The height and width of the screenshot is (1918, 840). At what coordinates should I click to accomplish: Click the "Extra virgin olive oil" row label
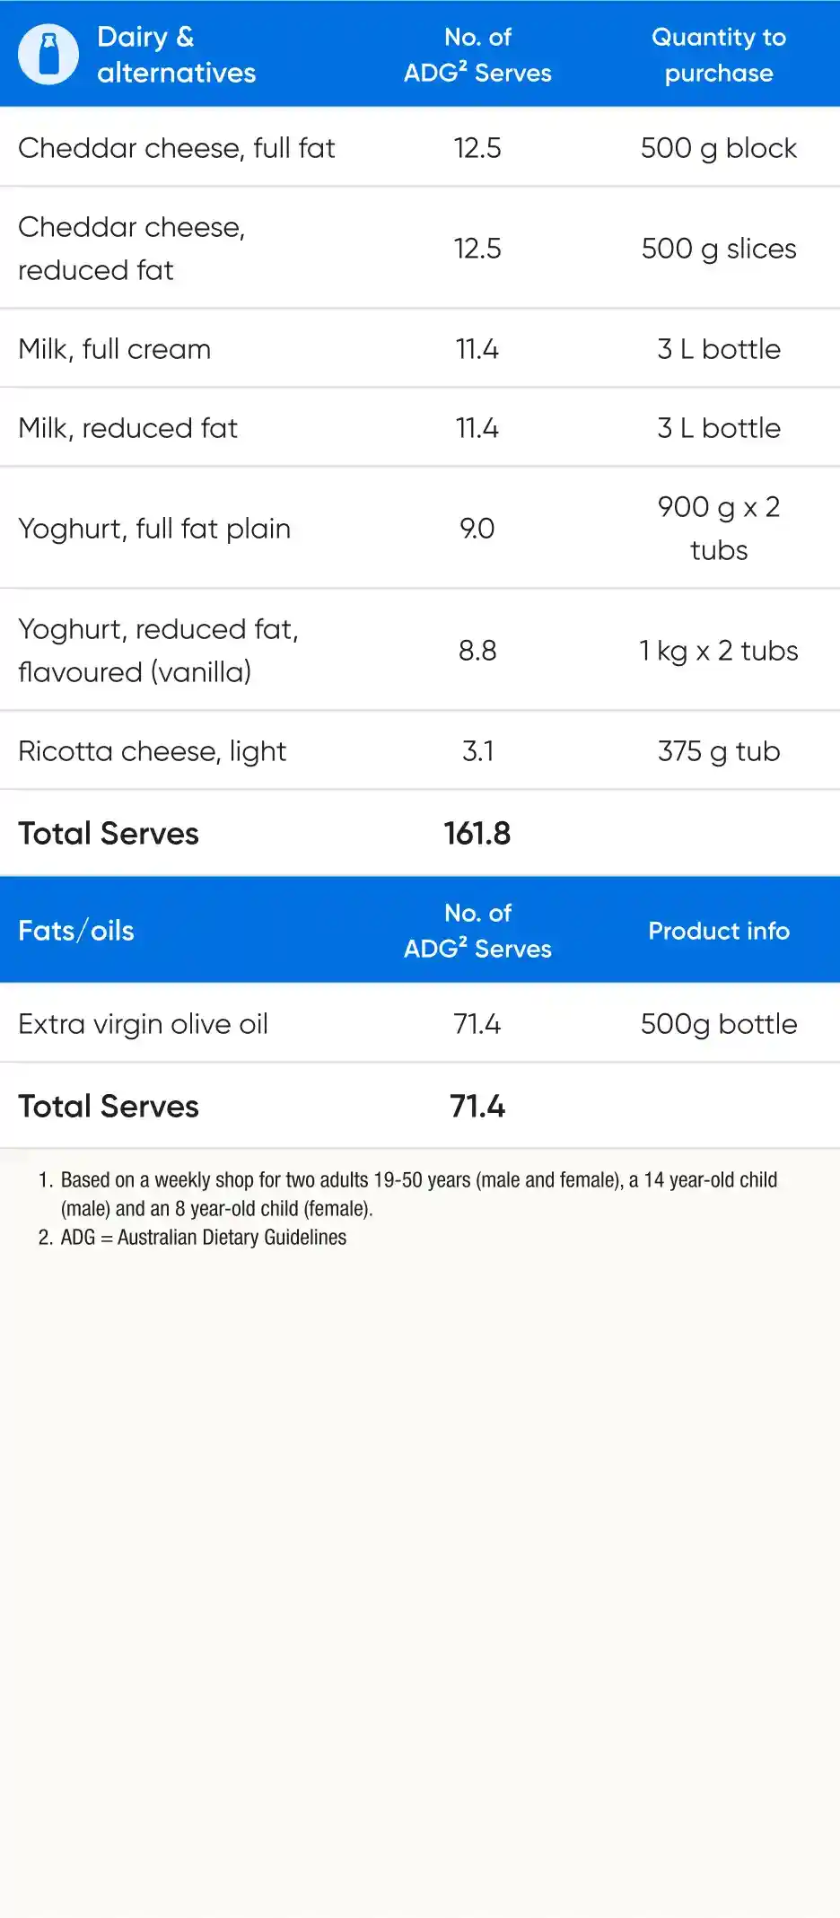[x=143, y=1023]
